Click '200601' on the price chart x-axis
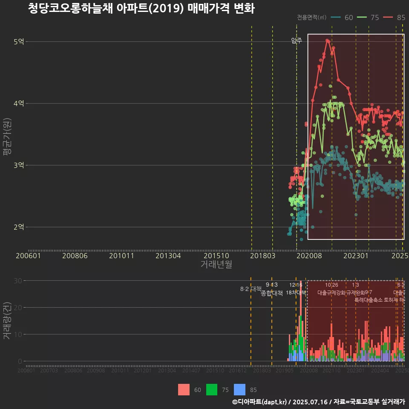This screenshot has height=409, width=409. click(28, 256)
